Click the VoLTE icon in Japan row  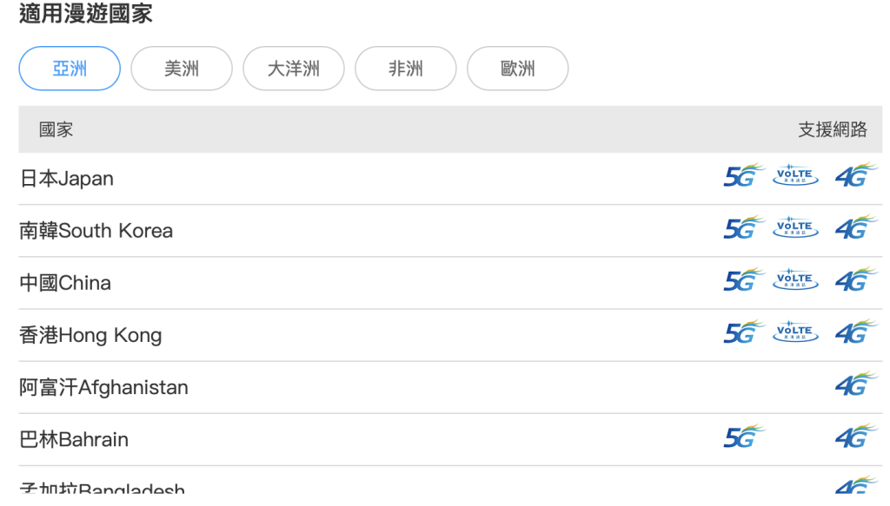pos(795,176)
